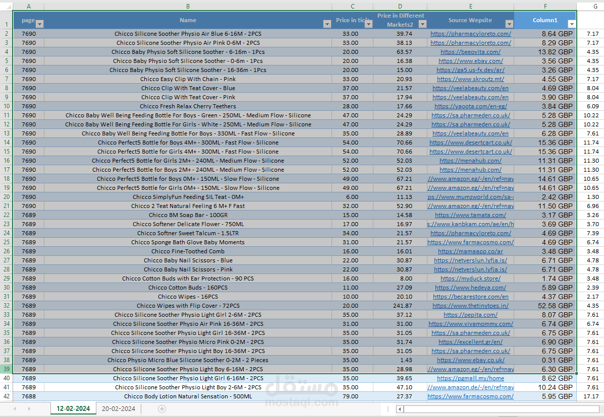
Task: Select column C header
Action: [x=353, y=6]
